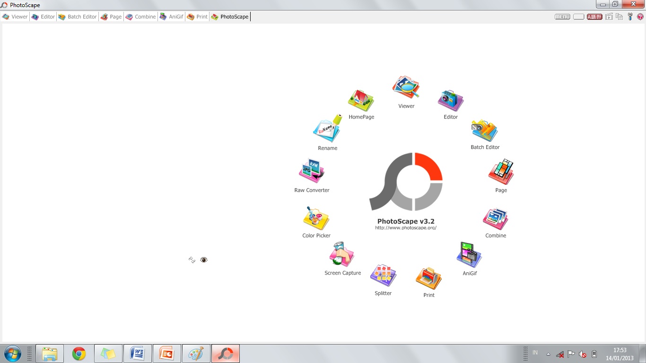This screenshot has width=646, height=363.
Task: Open help via red question mark
Action: click(640, 17)
